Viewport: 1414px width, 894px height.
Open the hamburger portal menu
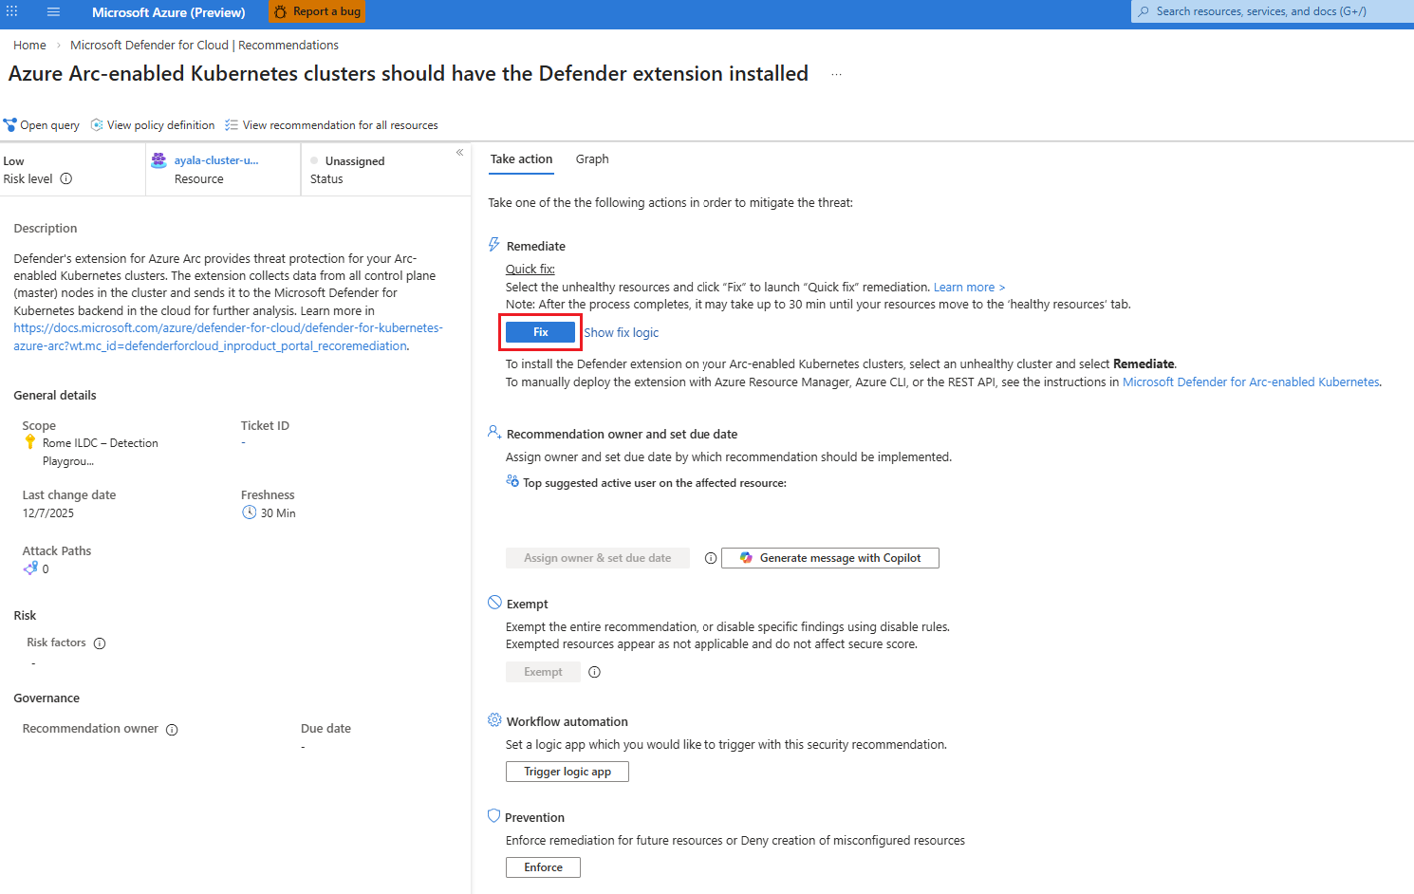53,12
